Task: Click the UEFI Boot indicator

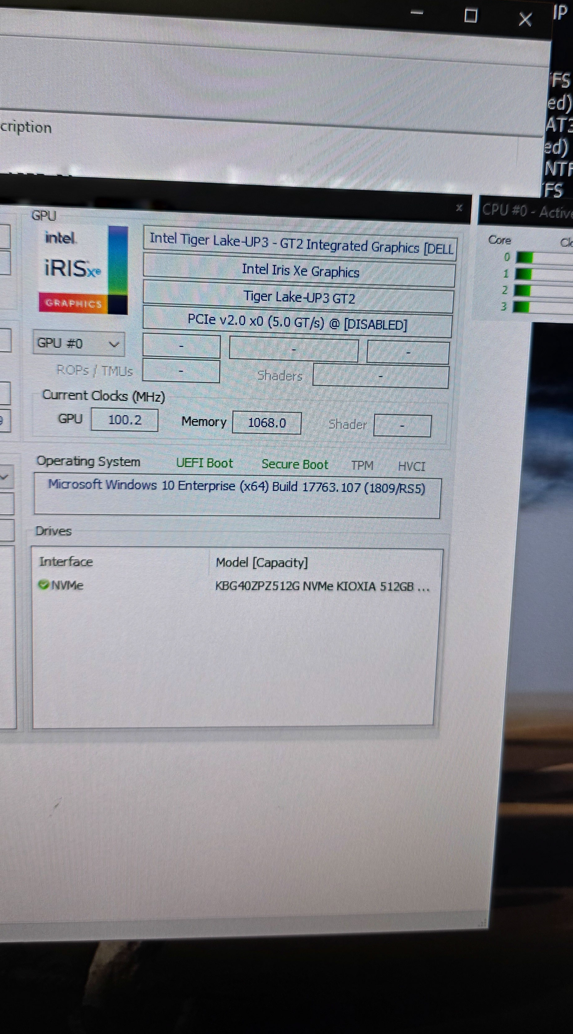Action: coord(204,463)
